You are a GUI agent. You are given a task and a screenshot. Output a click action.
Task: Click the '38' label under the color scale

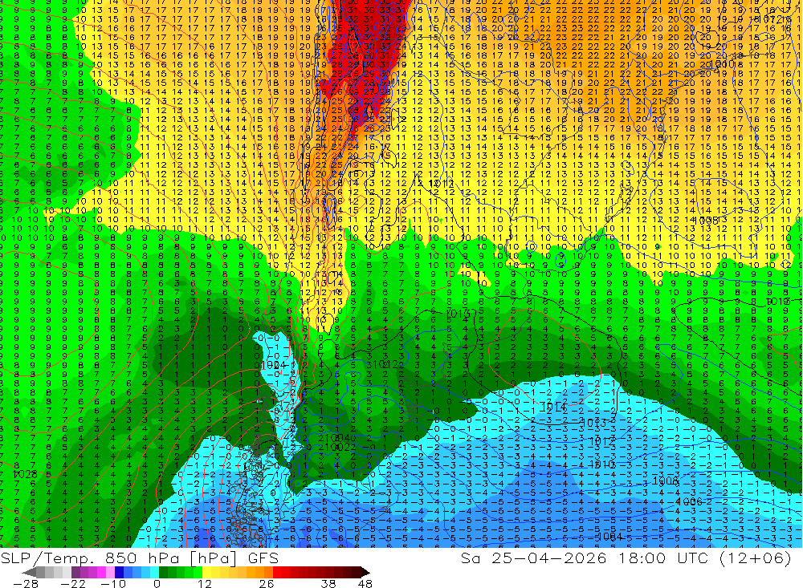(x=328, y=583)
